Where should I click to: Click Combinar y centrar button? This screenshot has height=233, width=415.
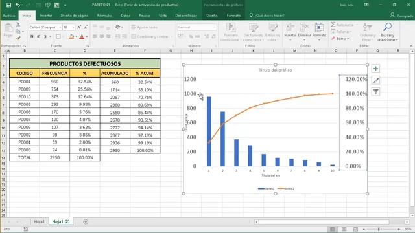150,36
